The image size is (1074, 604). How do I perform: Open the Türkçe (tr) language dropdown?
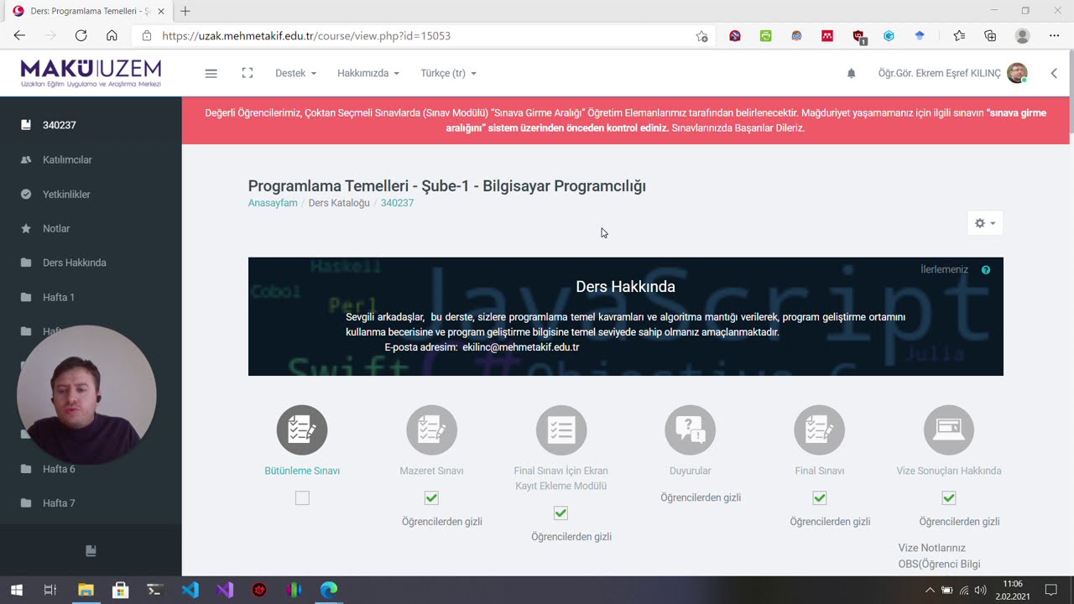[448, 73]
